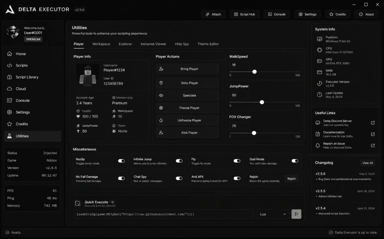Open Home from the sidebar
This screenshot has height=239, width=384.
pyautogui.click(x=32, y=54)
